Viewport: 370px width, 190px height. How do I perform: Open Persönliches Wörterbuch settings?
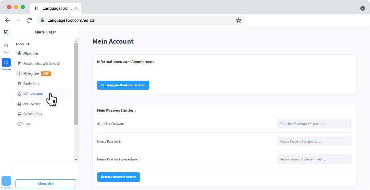43,63
